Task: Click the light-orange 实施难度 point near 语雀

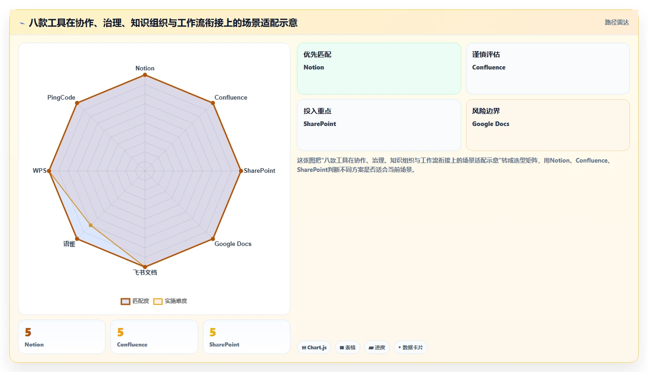Action: (91, 226)
